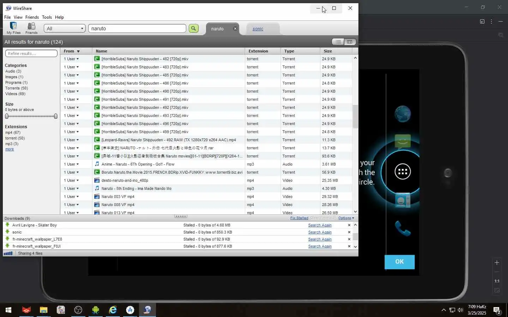
Task: Click the Refine results input field
Action: tap(31, 54)
